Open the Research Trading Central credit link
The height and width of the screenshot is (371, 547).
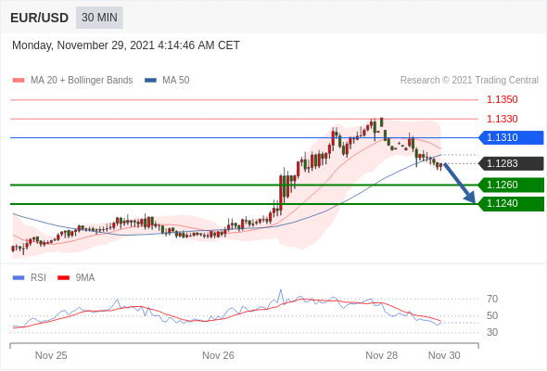469,81
